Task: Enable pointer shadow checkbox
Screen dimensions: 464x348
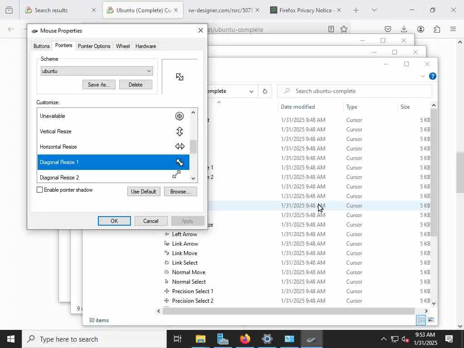Action: tap(40, 190)
